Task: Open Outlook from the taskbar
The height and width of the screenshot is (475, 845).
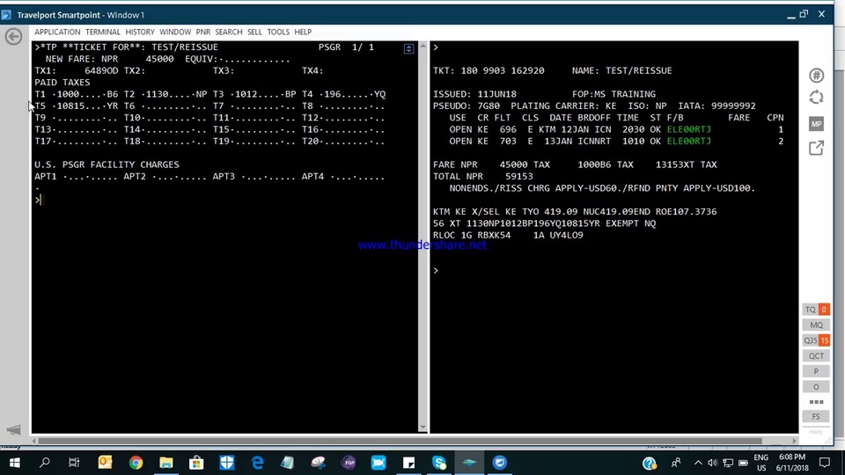Action: (105, 463)
